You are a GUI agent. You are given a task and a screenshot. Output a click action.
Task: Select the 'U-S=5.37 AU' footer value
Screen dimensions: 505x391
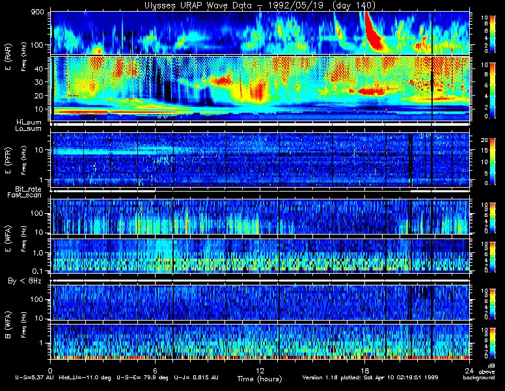[x=34, y=377]
